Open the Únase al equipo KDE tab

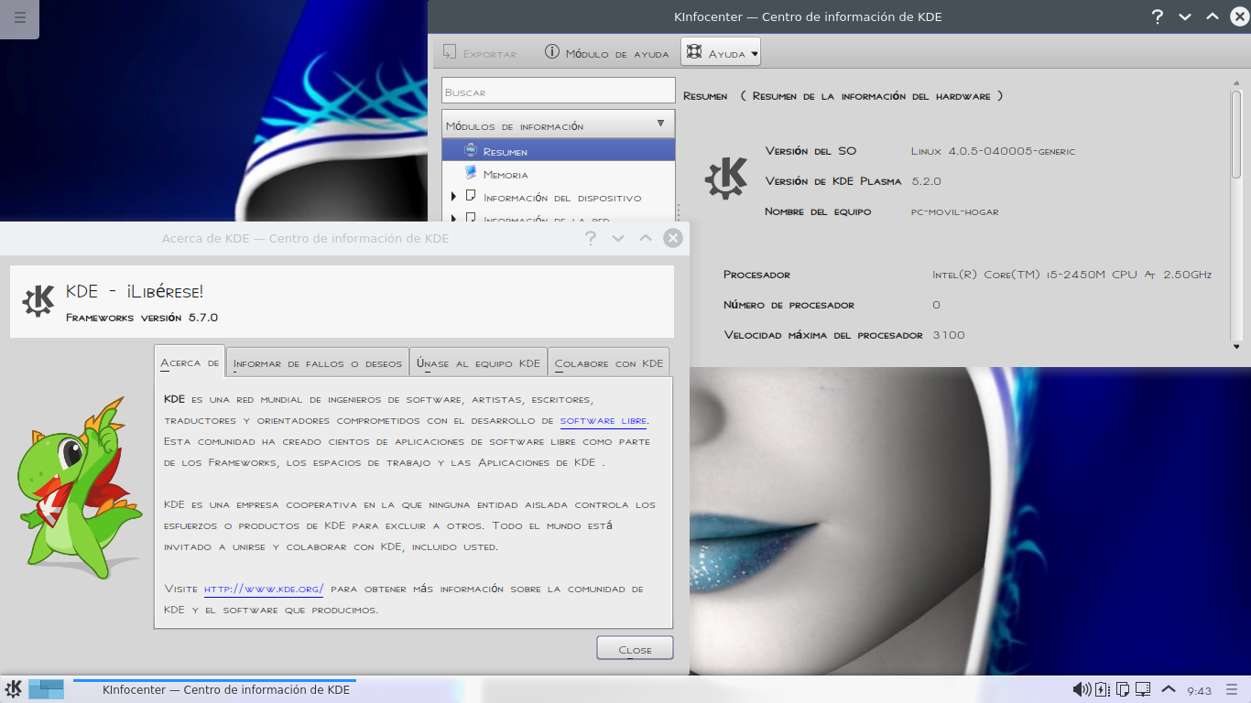(478, 363)
